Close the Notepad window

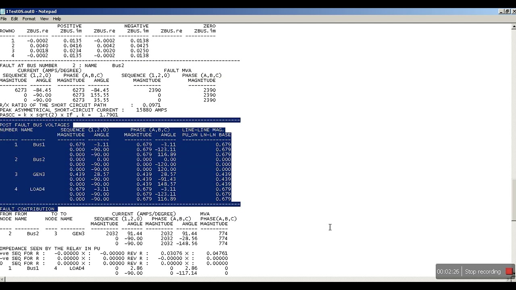pos(513,11)
